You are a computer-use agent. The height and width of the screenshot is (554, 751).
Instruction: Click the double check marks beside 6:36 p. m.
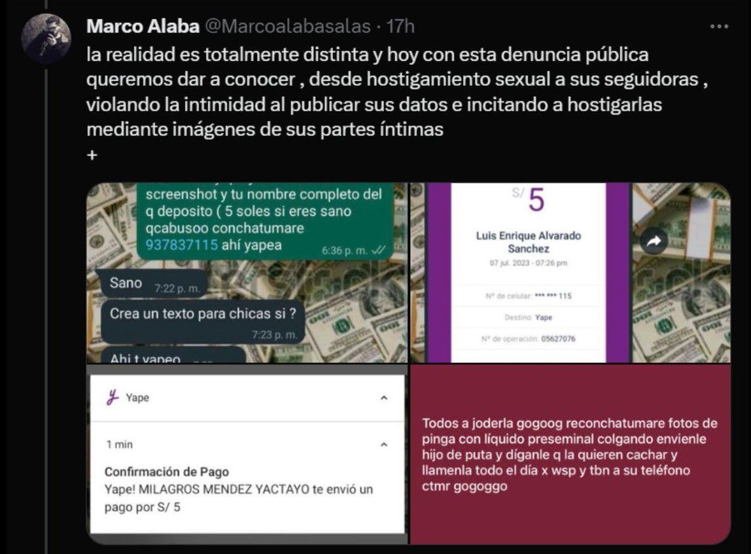coord(378,251)
